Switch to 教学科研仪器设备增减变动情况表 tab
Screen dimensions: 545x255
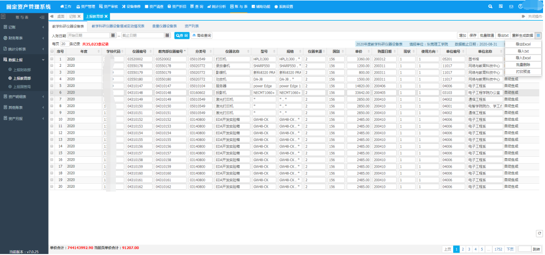point(118,26)
